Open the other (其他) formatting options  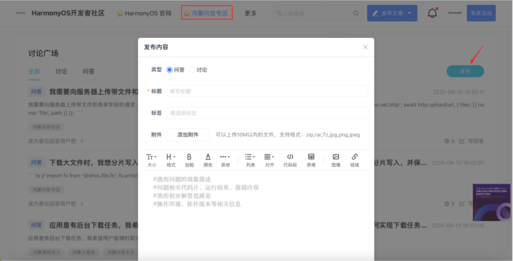tap(225, 160)
